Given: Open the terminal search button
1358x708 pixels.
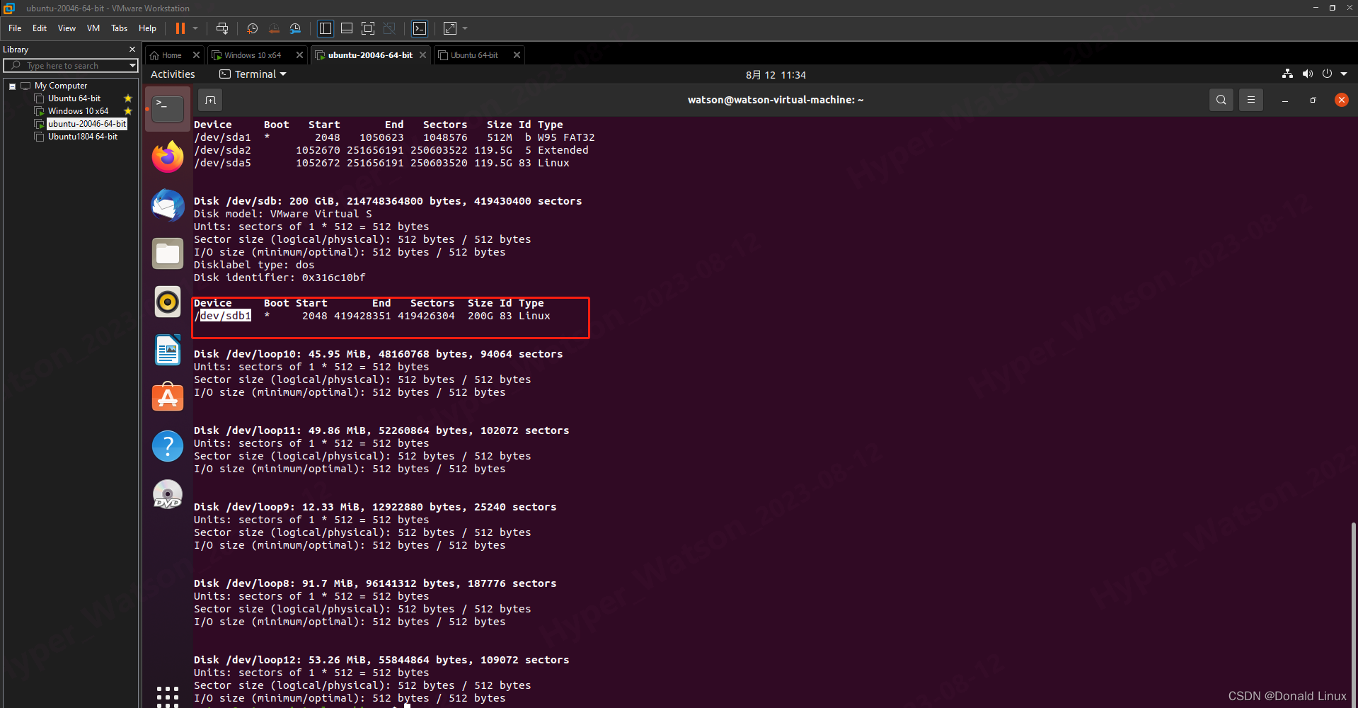Looking at the screenshot, I should pos(1221,100).
